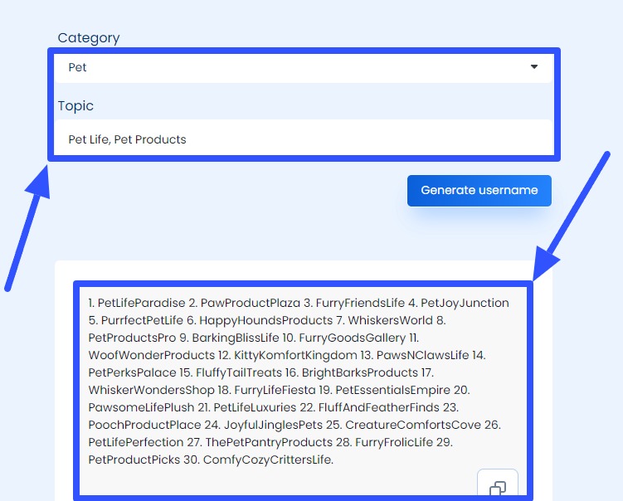Screen dimensions: 623x501
Task: Click the PetEssentialsEmpire username
Action: [x=392, y=390]
